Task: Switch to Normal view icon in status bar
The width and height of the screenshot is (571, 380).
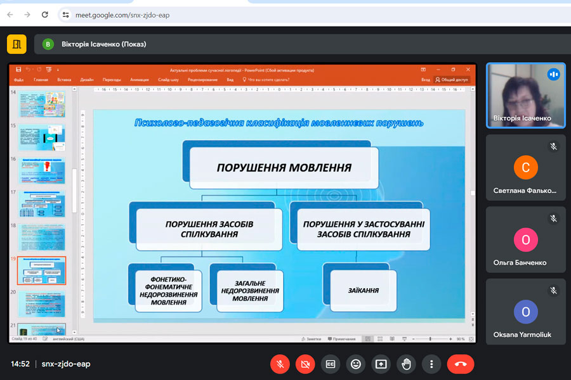Action: point(368,339)
